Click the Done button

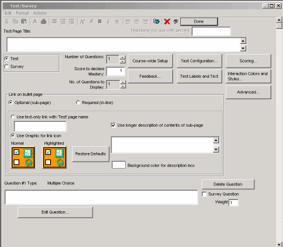point(199,21)
